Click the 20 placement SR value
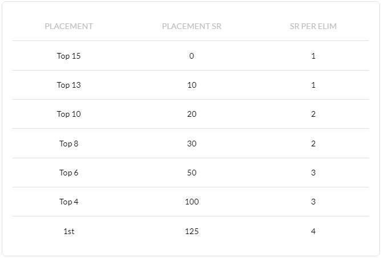The image size is (381, 258). (x=192, y=114)
